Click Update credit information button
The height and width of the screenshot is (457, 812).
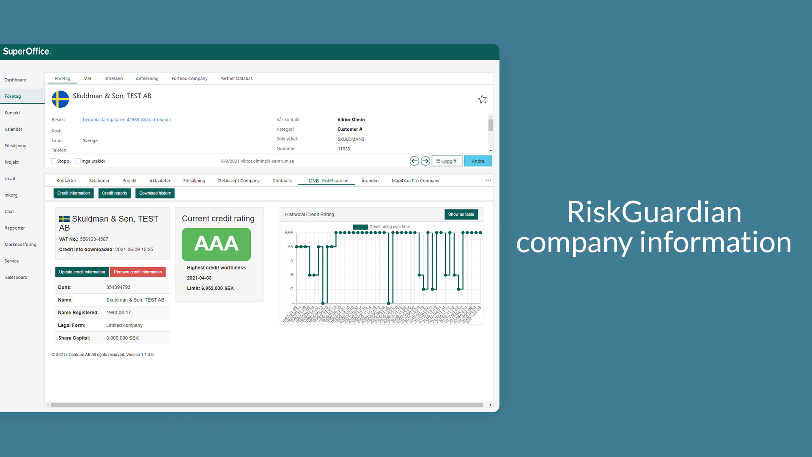pos(82,272)
